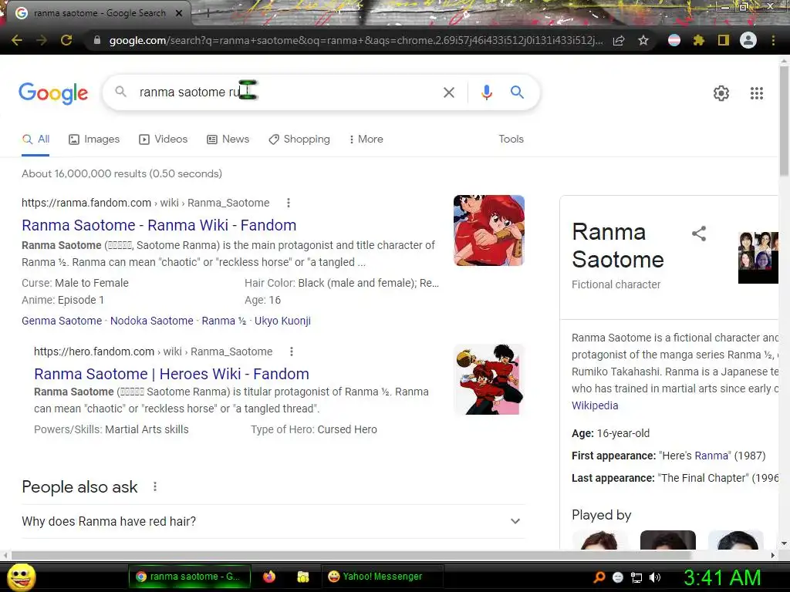Open options for Heroes Wiki result
The image size is (790, 592).
(x=291, y=351)
